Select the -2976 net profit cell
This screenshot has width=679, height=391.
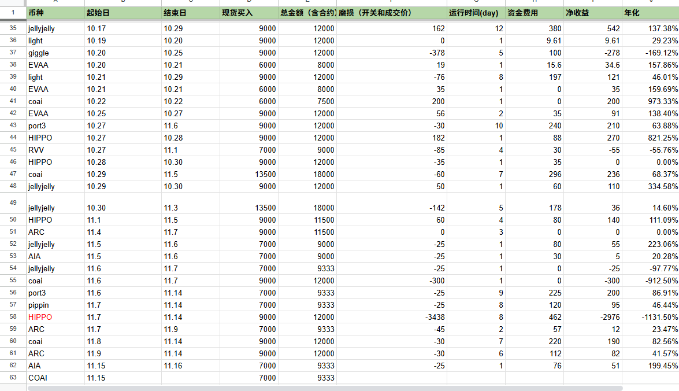593,317
